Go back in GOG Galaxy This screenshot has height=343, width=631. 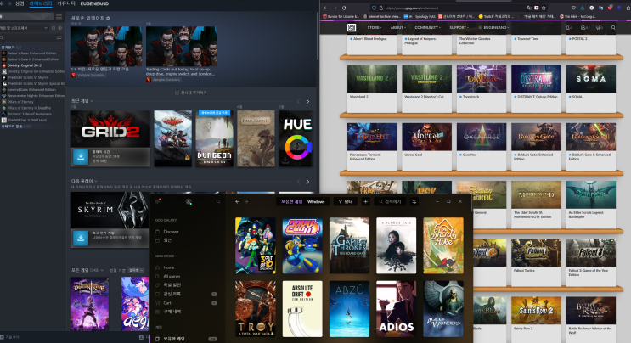238,201
